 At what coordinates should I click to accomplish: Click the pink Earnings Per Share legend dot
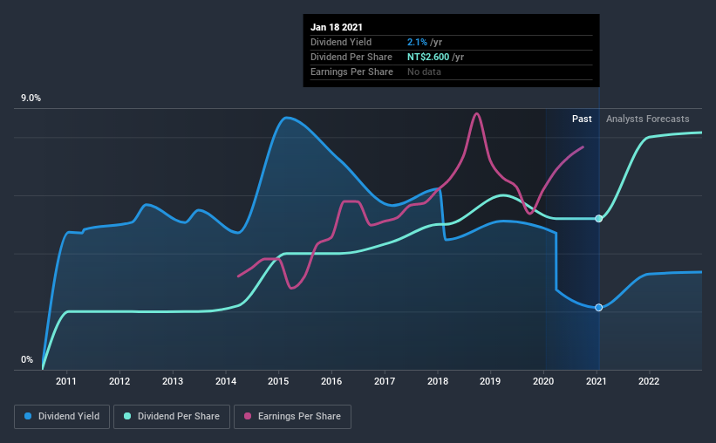click(x=248, y=416)
